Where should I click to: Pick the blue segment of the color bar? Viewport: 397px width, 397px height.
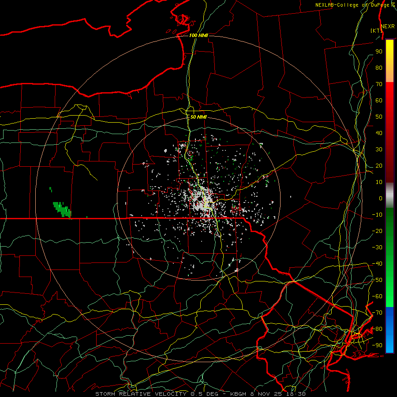[390, 330]
